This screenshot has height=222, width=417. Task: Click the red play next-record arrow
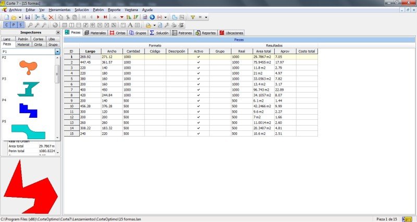click(97, 17)
